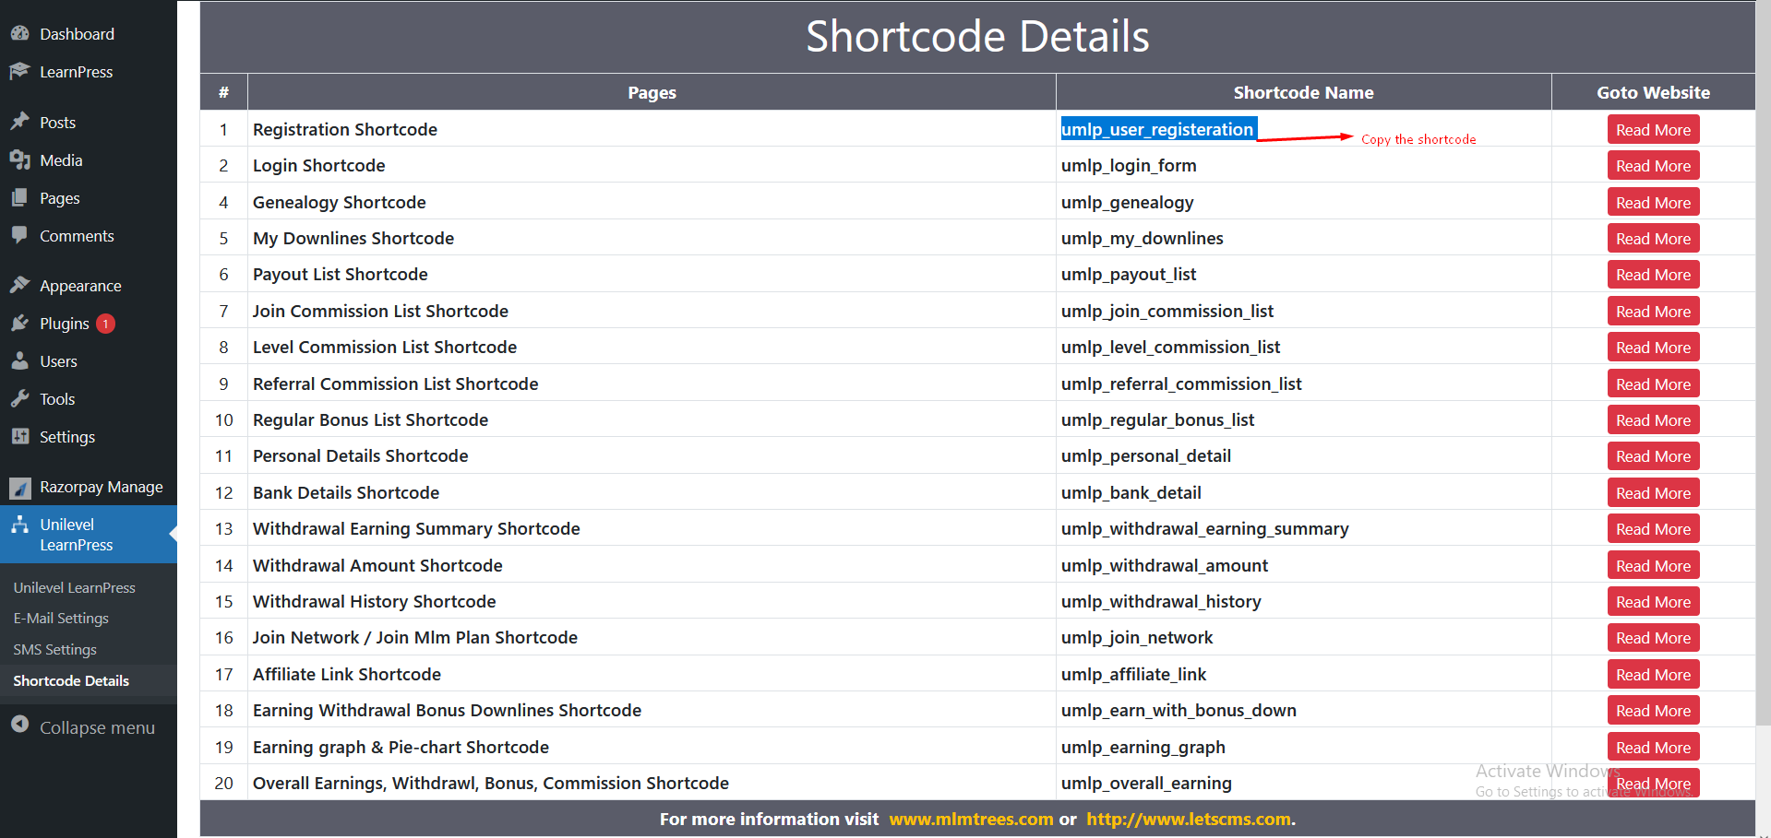Screen dimensions: 1771x838
Task: Click Read More for Login Shortcode
Action: coord(1653,165)
